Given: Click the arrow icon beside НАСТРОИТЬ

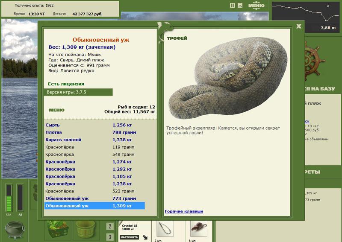Looking at the screenshot, I should pyautogui.click(x=145, y=237).
